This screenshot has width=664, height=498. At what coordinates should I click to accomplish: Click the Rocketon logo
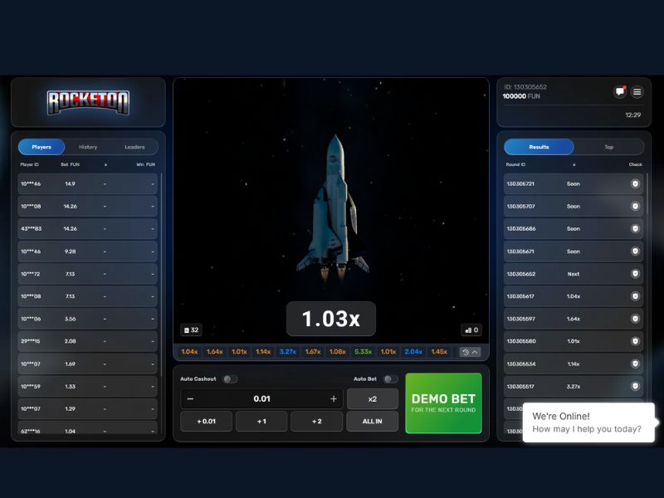(88, 102)
